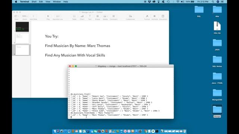Image resolution: width=239 pixels, height=134 pixels.
Task: Select the JAVA folder on desktop
Action: [x=217, y=45]
